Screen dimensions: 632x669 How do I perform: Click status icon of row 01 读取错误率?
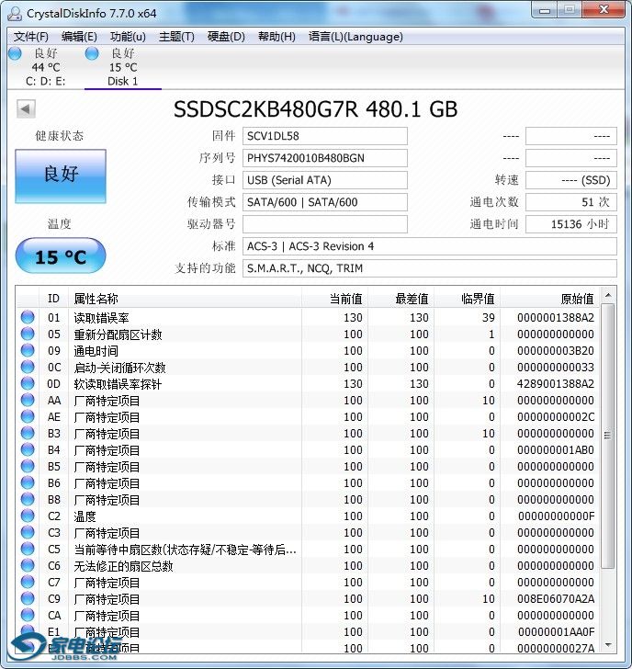pos(28,317)
